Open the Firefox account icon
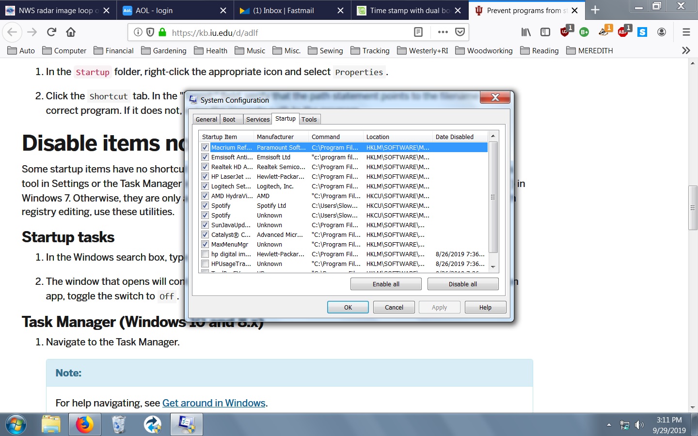Image resolution: width=698 pixels, height=436 pixels. [x=662, y=32]
